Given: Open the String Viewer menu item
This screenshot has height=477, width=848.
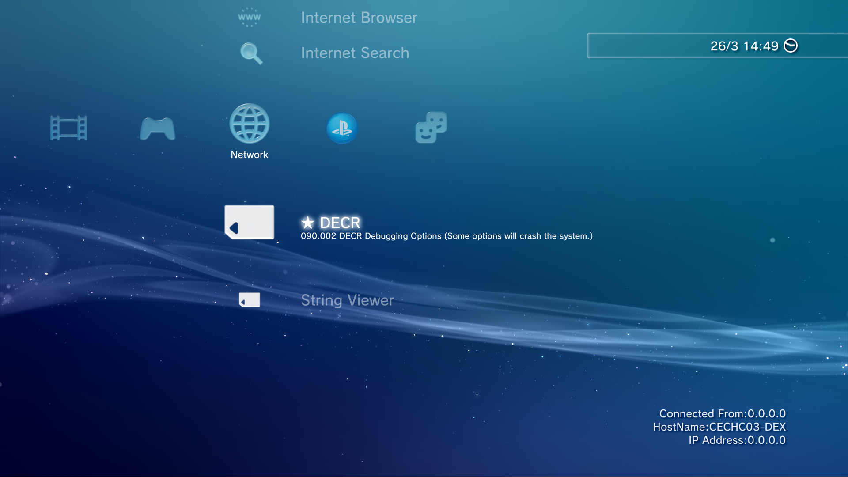Looking at the screenshot, I should tap(348, 300).
